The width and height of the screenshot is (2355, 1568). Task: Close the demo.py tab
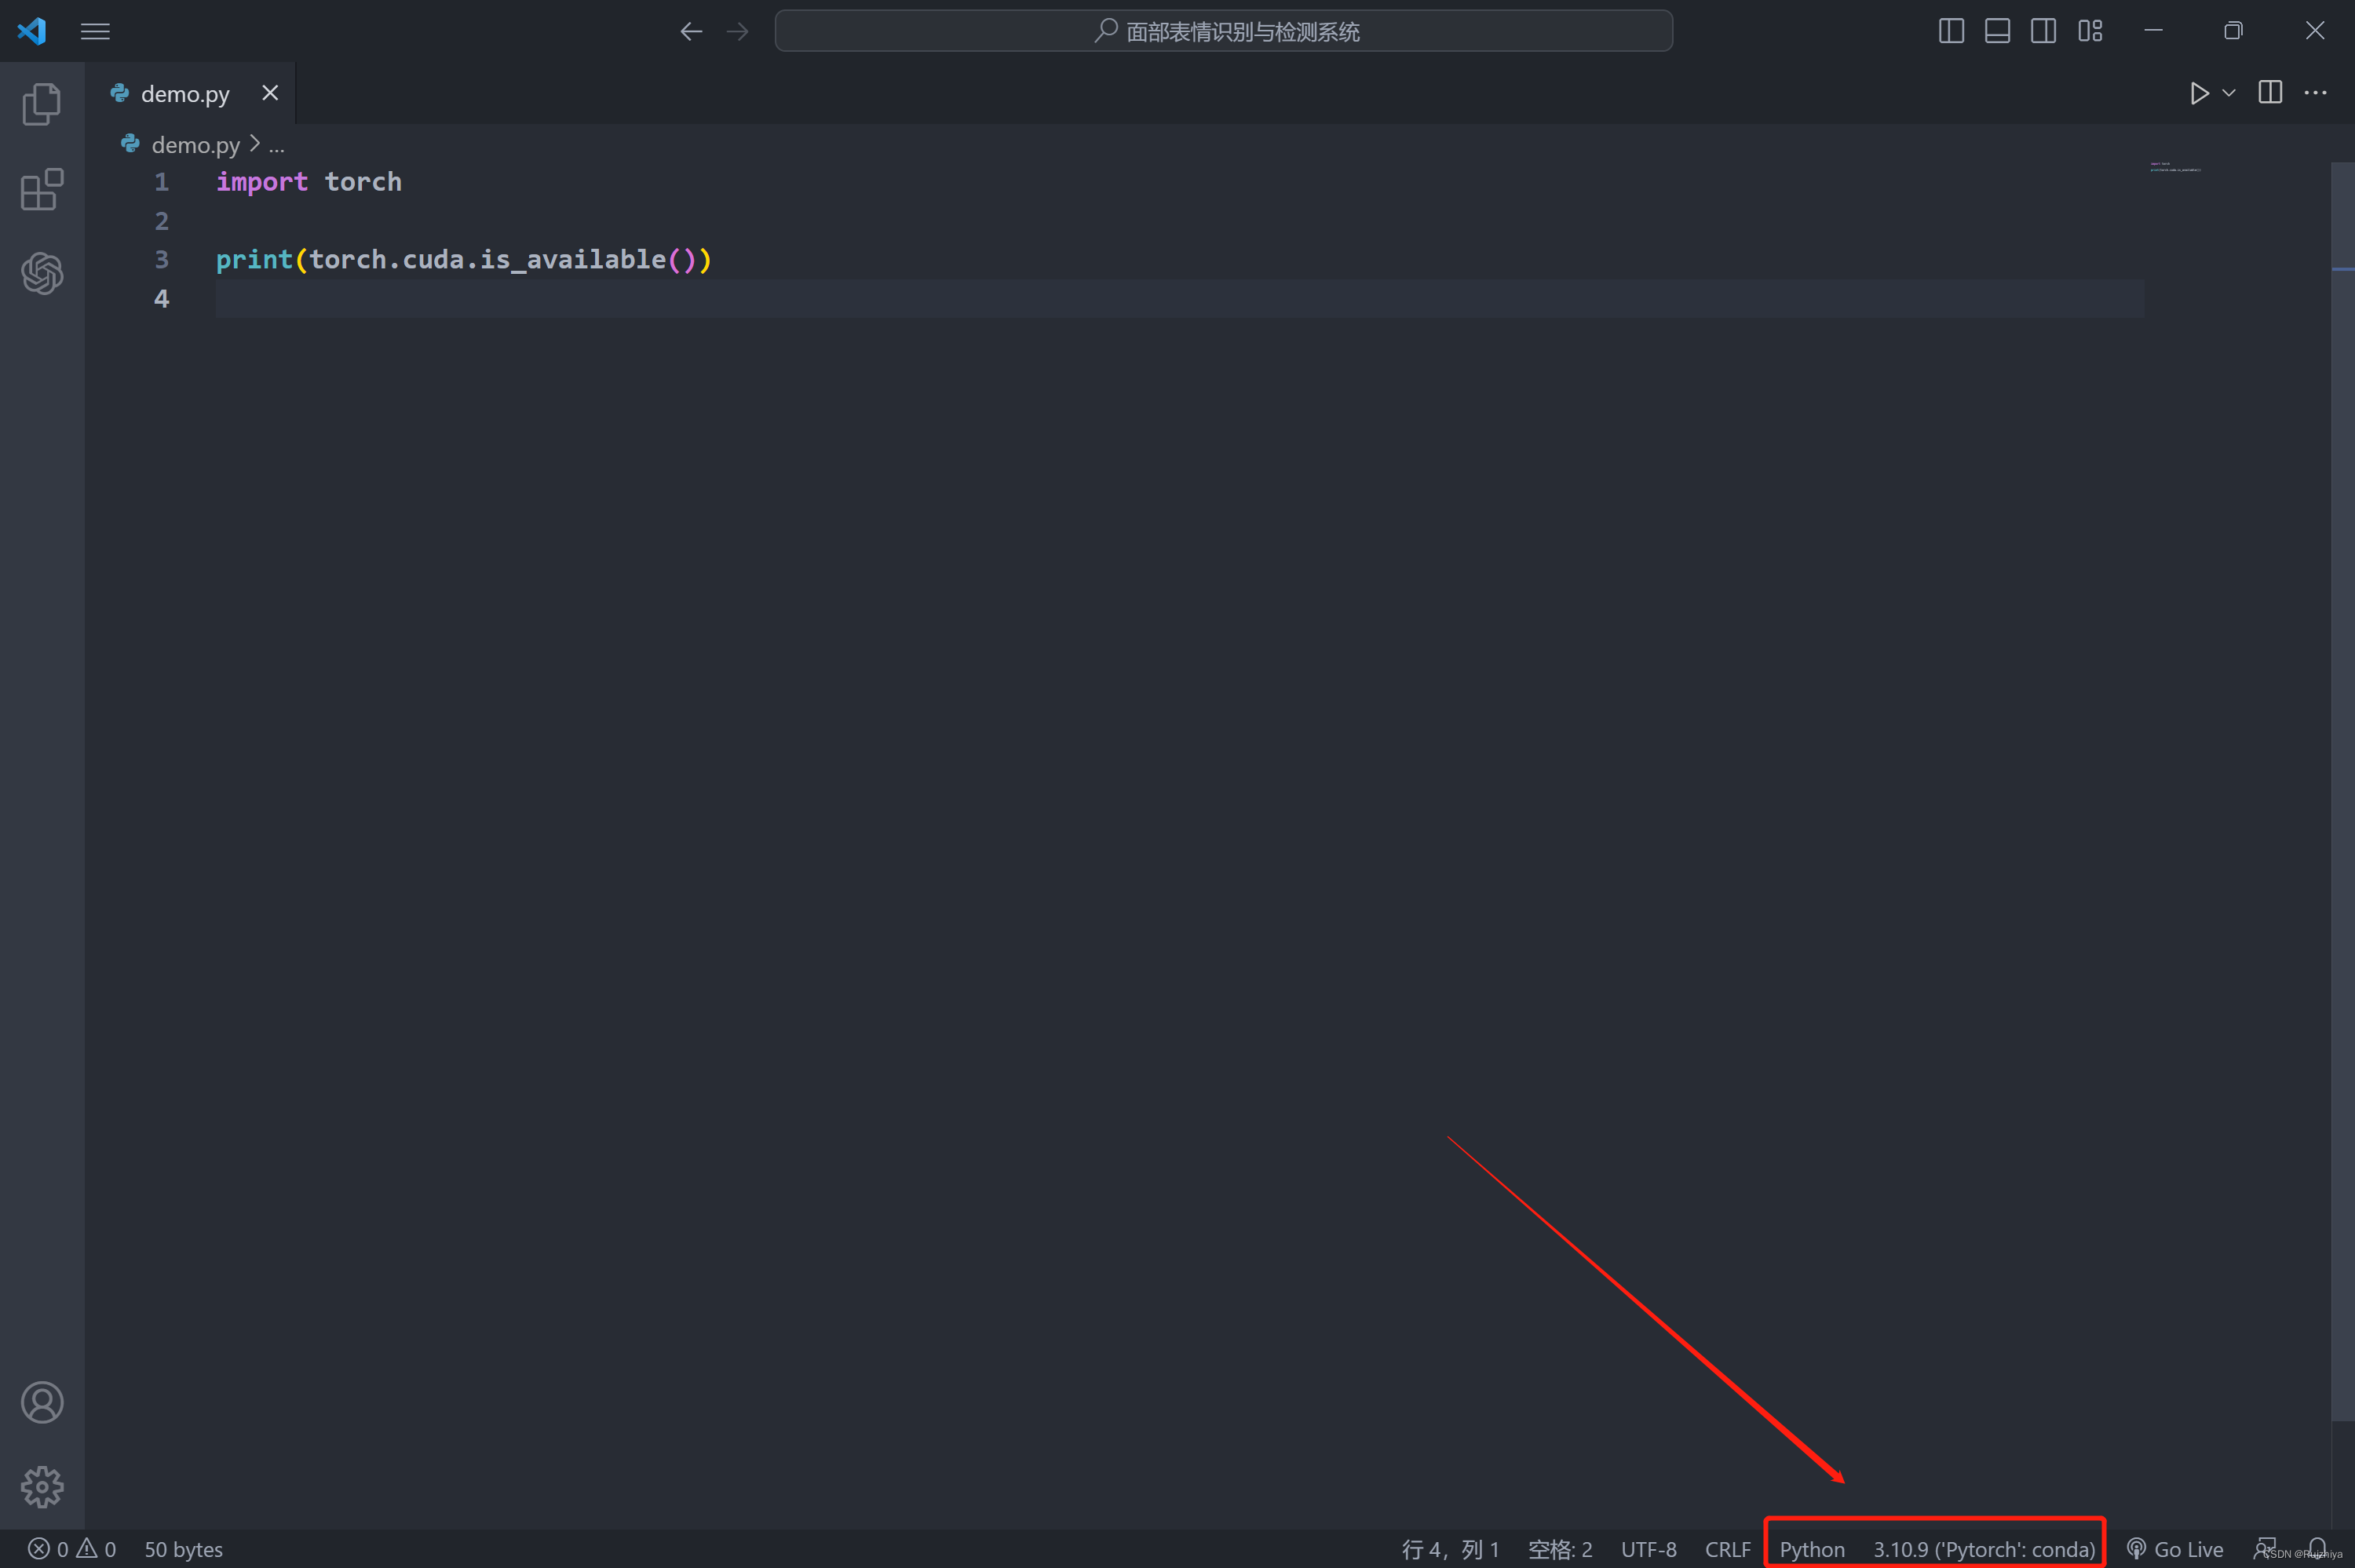[x=270, y=92]
